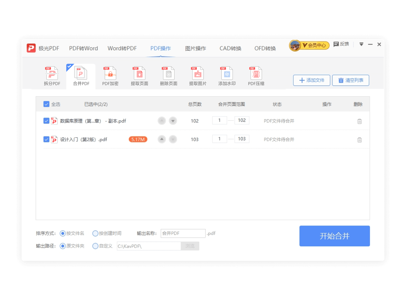Click the 开始合并 button
This screenshot has width=406, height=300.
click(x=334, y=236)
